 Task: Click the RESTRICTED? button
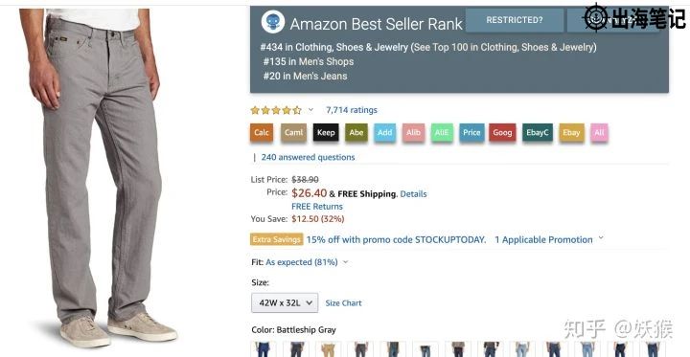(x=515, y=20)
